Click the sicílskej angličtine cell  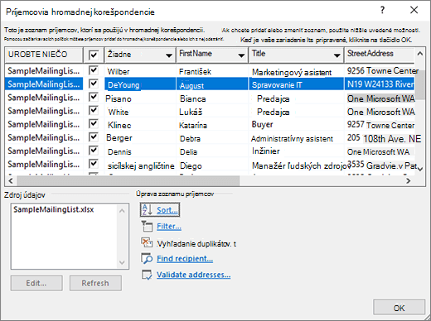coord(140,165)
